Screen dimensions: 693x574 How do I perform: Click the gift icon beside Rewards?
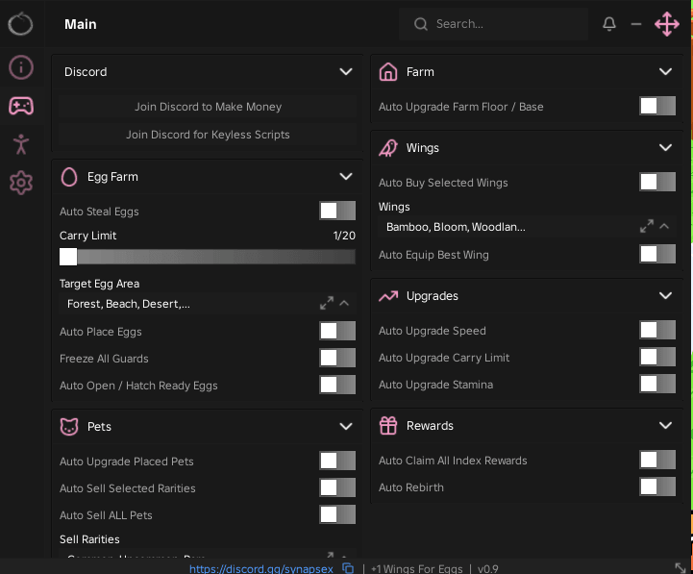388,426
